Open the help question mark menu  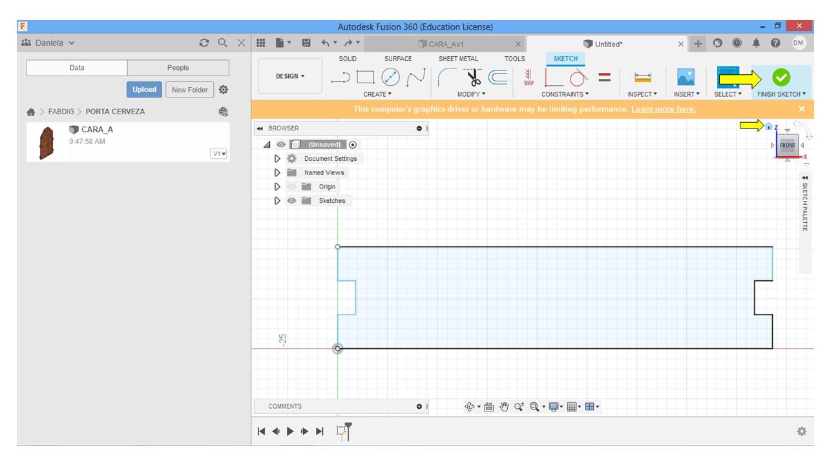(775, 43)
